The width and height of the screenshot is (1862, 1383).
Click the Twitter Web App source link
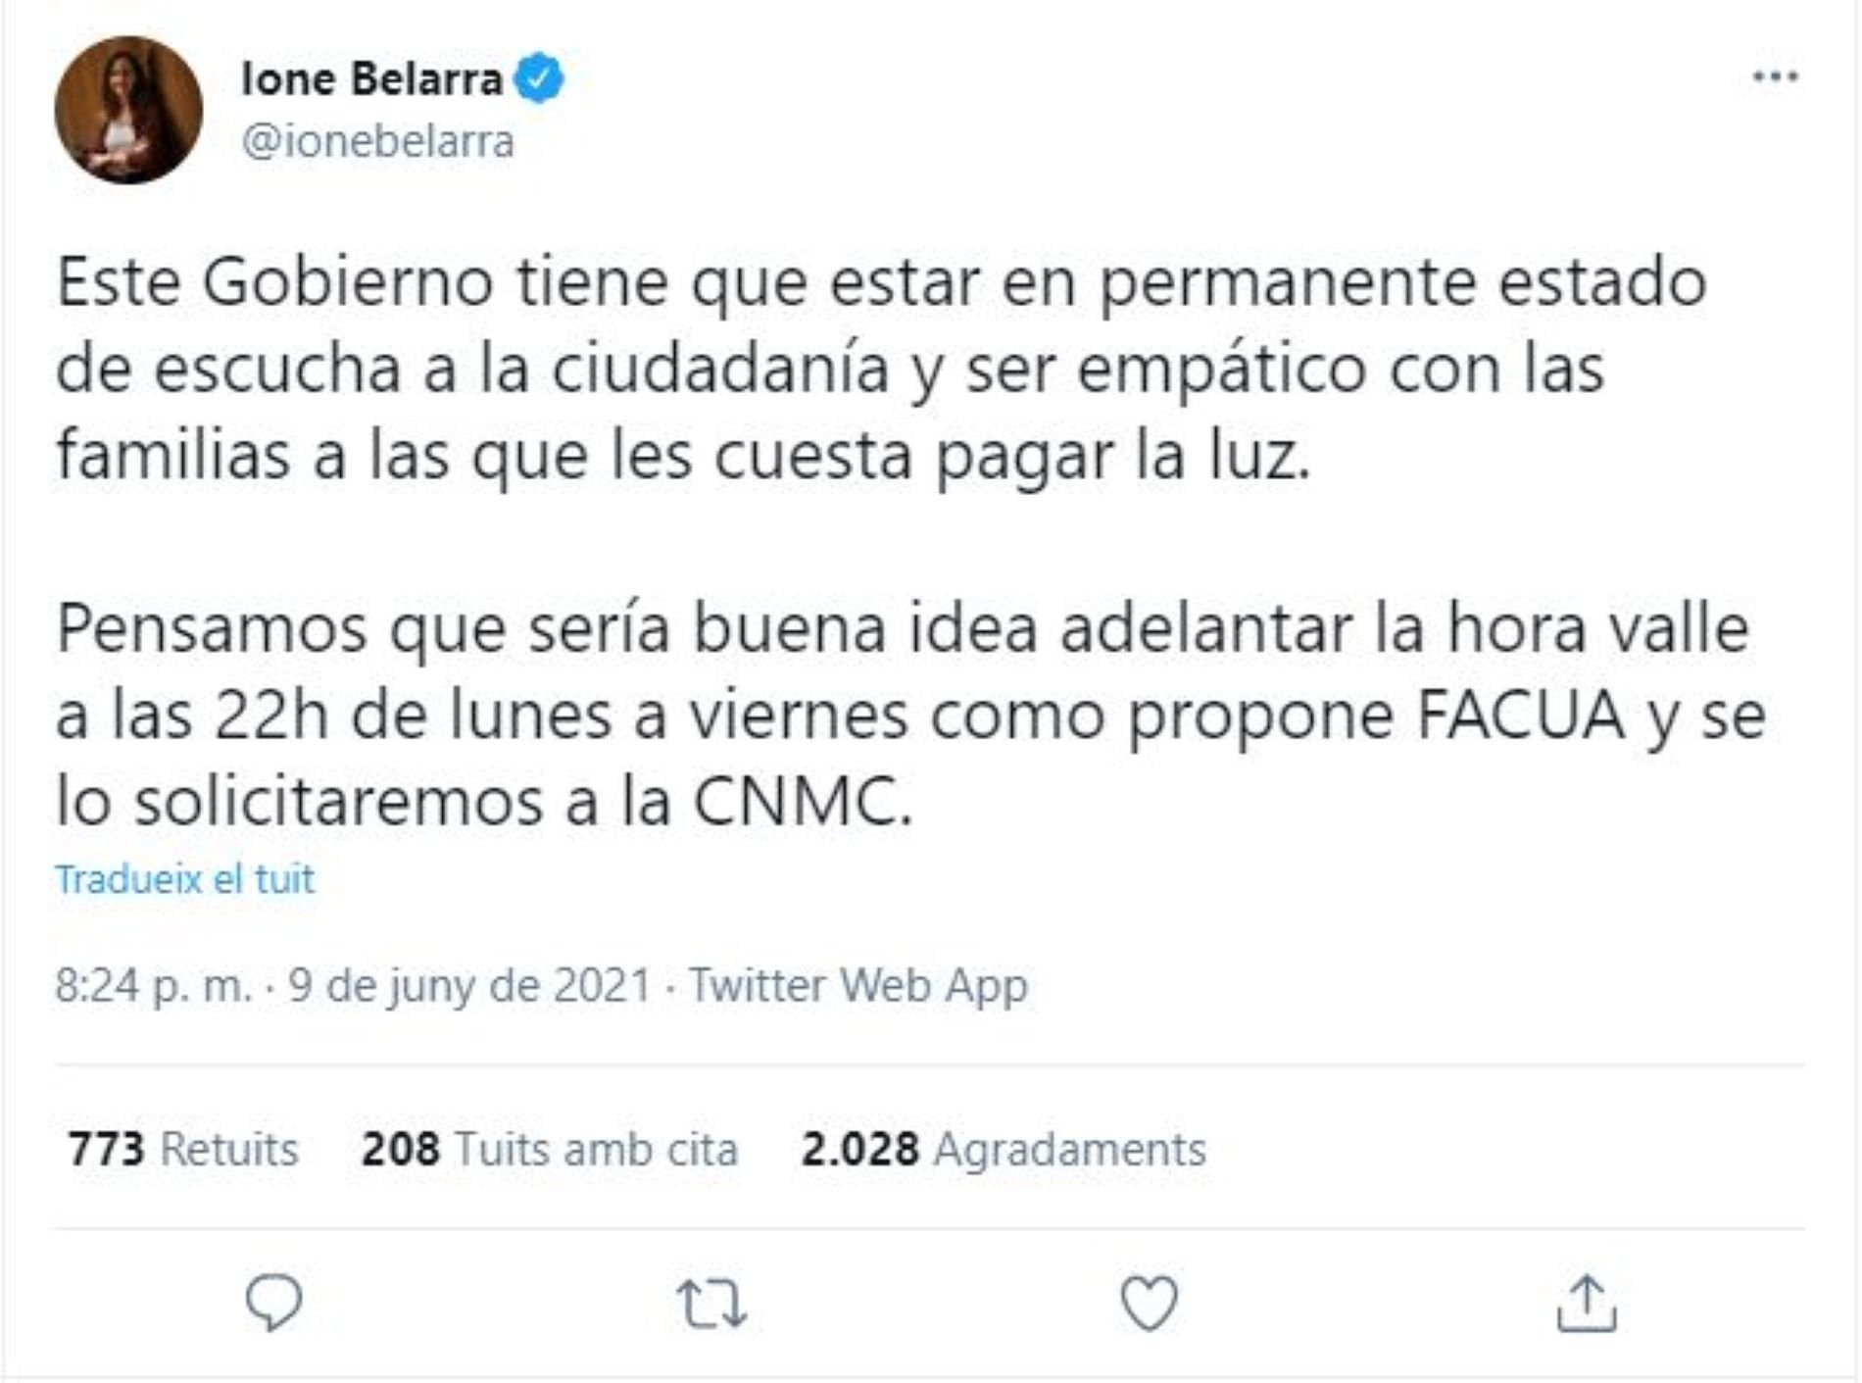858,985
